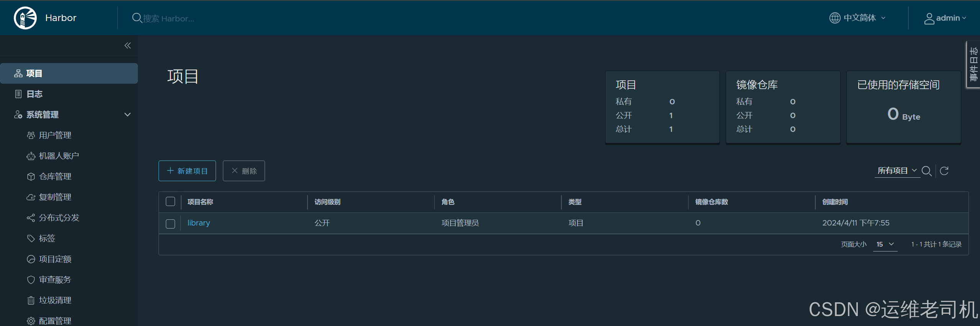Collapse the 系统管理 menu chevron
This screenshot has height=326, width=980.
click(128, 115)
